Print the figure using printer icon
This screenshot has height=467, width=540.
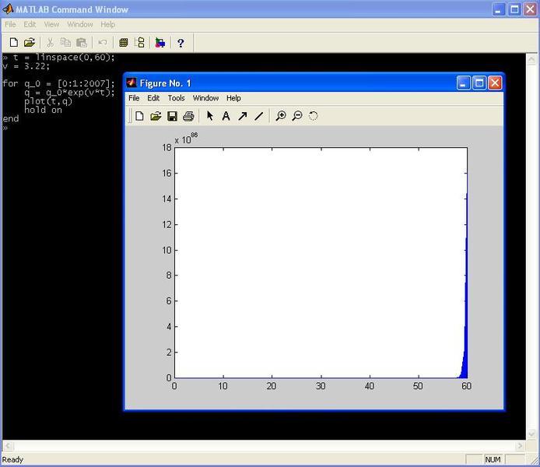coord(188,116)
